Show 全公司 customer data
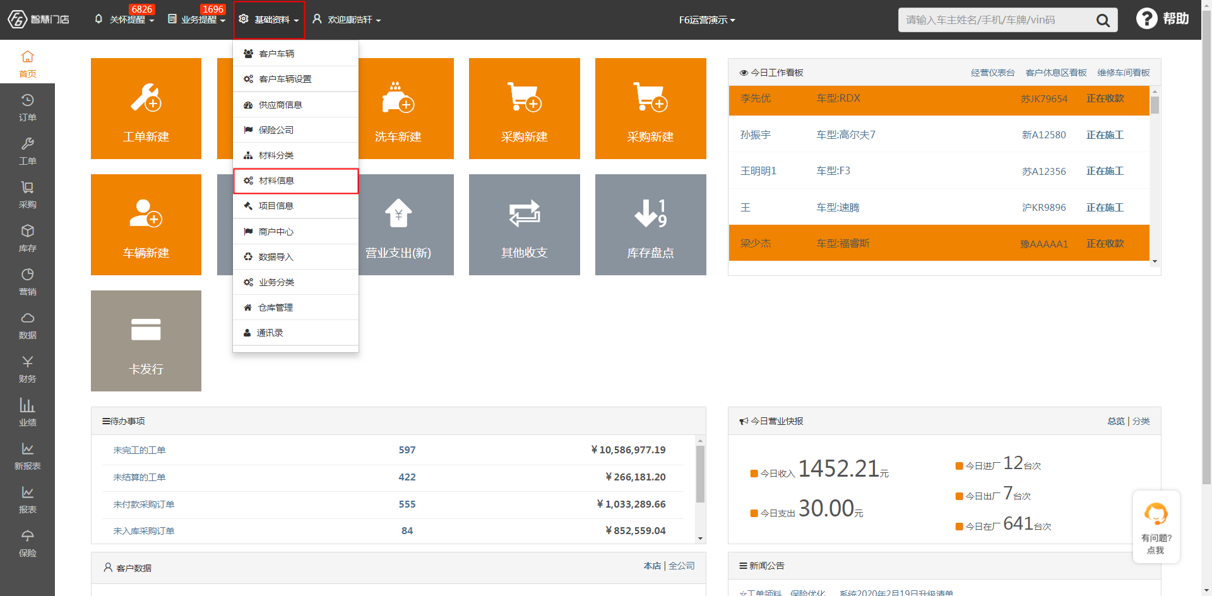This screenshot has width=1212, height=596. click(682, 566)
